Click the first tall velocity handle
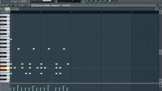The image size is (162, 91). point(18,86)
